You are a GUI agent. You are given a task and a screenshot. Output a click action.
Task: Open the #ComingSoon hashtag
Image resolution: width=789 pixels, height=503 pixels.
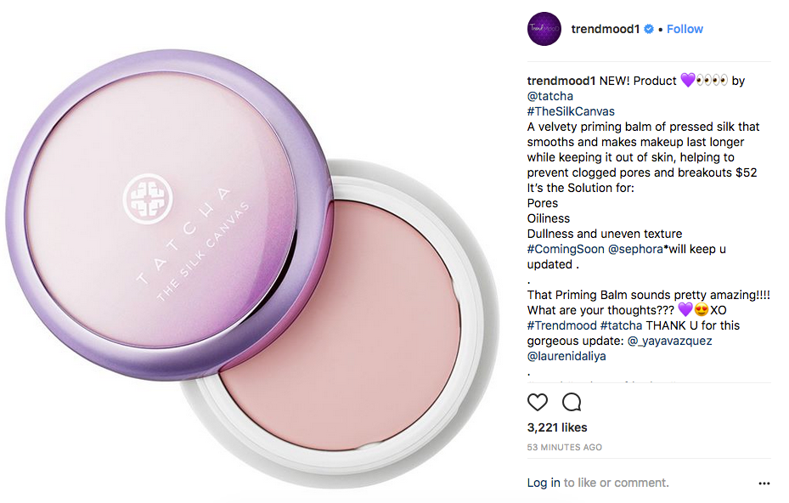566,249
